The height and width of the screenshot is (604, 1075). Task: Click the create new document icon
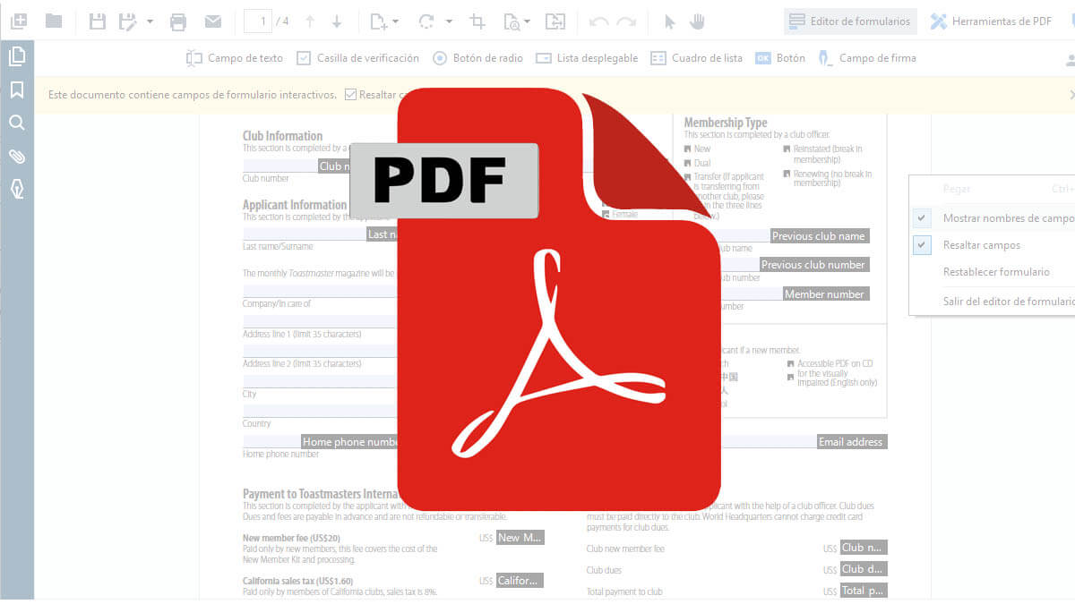pos(18,21)
